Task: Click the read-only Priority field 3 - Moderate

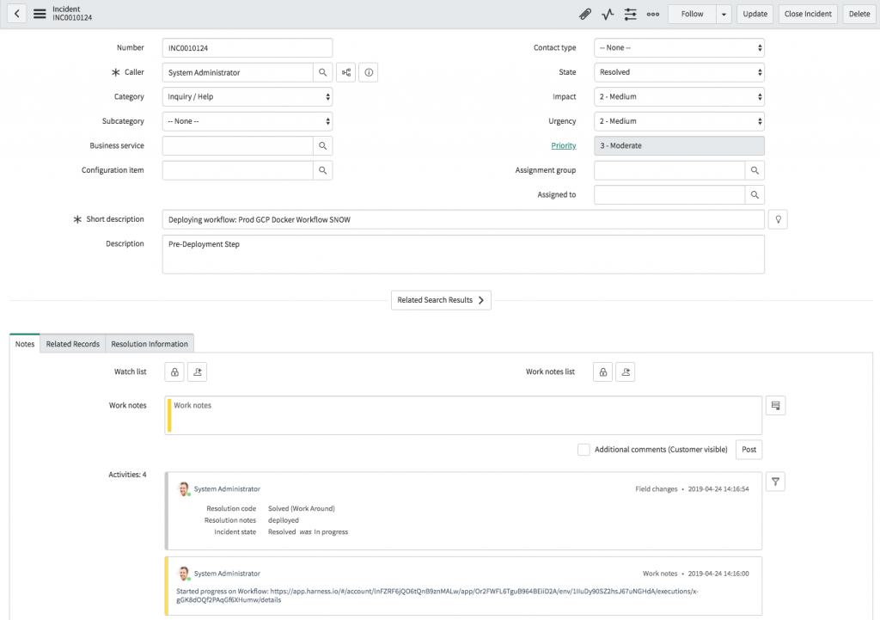Action: point(679,145)
